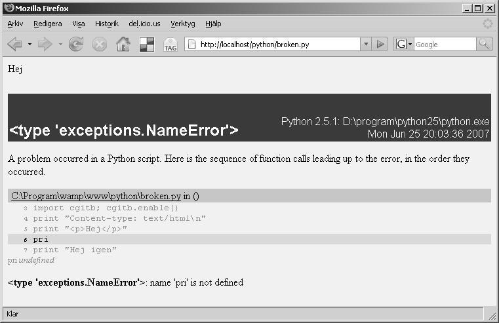This screenshot has width=499, height=323.
Task: Open the C:\Program\wamp\www\python\broken.py link
Action: [96, 196]
